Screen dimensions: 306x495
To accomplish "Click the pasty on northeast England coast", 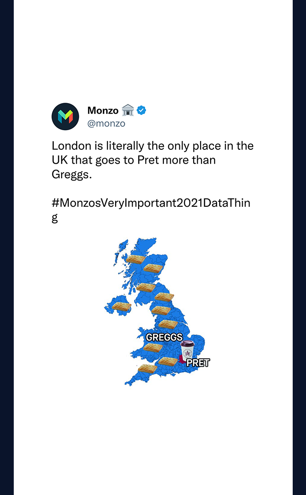I will coord(164,297).
